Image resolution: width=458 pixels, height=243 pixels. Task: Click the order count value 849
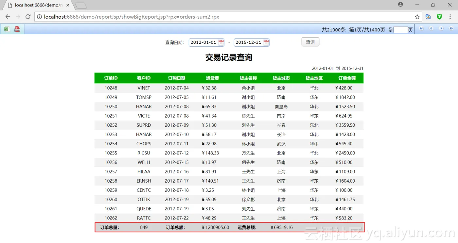(144, 228)
